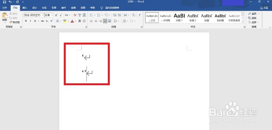
Task: Click the Copy icon
Action: click(11, 18)
